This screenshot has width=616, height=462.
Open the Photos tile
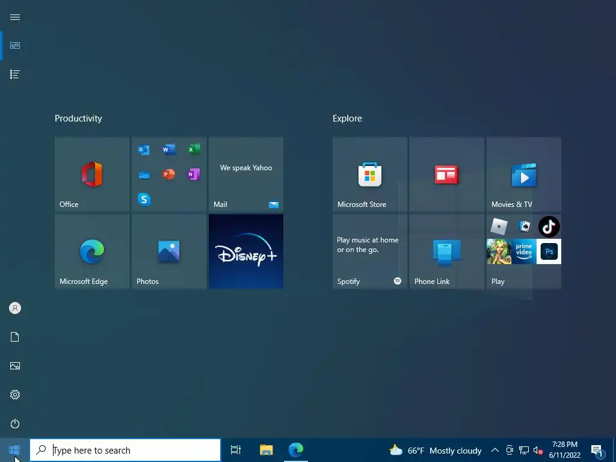(169, 251)
